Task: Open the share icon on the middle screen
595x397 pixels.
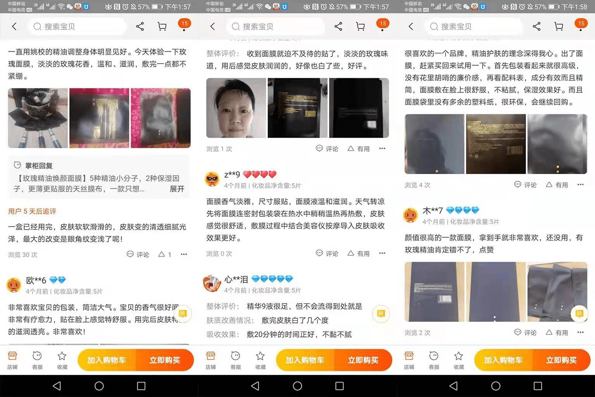Action: coord(338,26)
